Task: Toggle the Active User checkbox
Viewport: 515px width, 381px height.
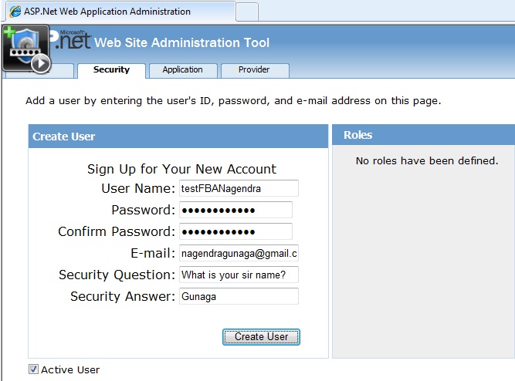Action: 33,369
